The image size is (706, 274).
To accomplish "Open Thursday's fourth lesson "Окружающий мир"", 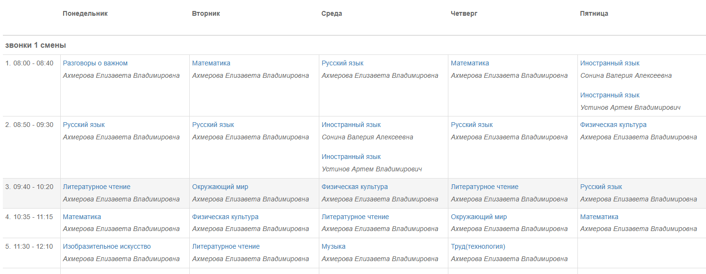I will pyautogui.click(x=478, y=217).
